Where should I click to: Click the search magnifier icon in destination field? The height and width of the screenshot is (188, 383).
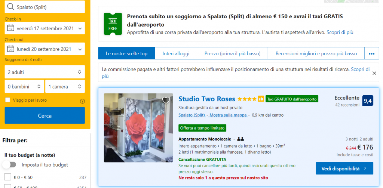(10, 7)
